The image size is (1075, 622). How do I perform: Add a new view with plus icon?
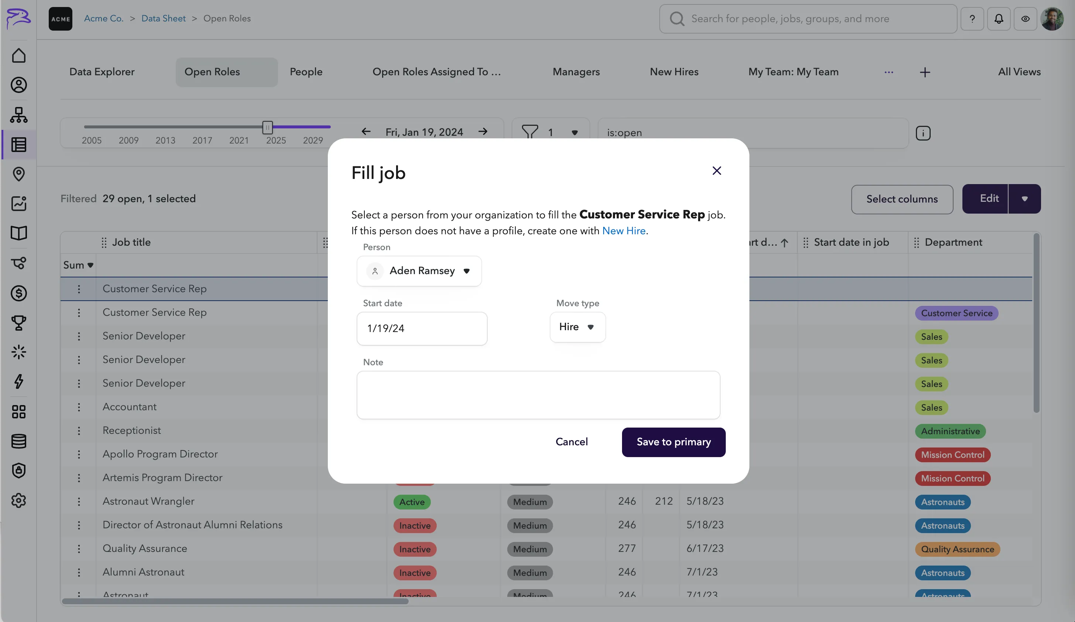point(925,72)
